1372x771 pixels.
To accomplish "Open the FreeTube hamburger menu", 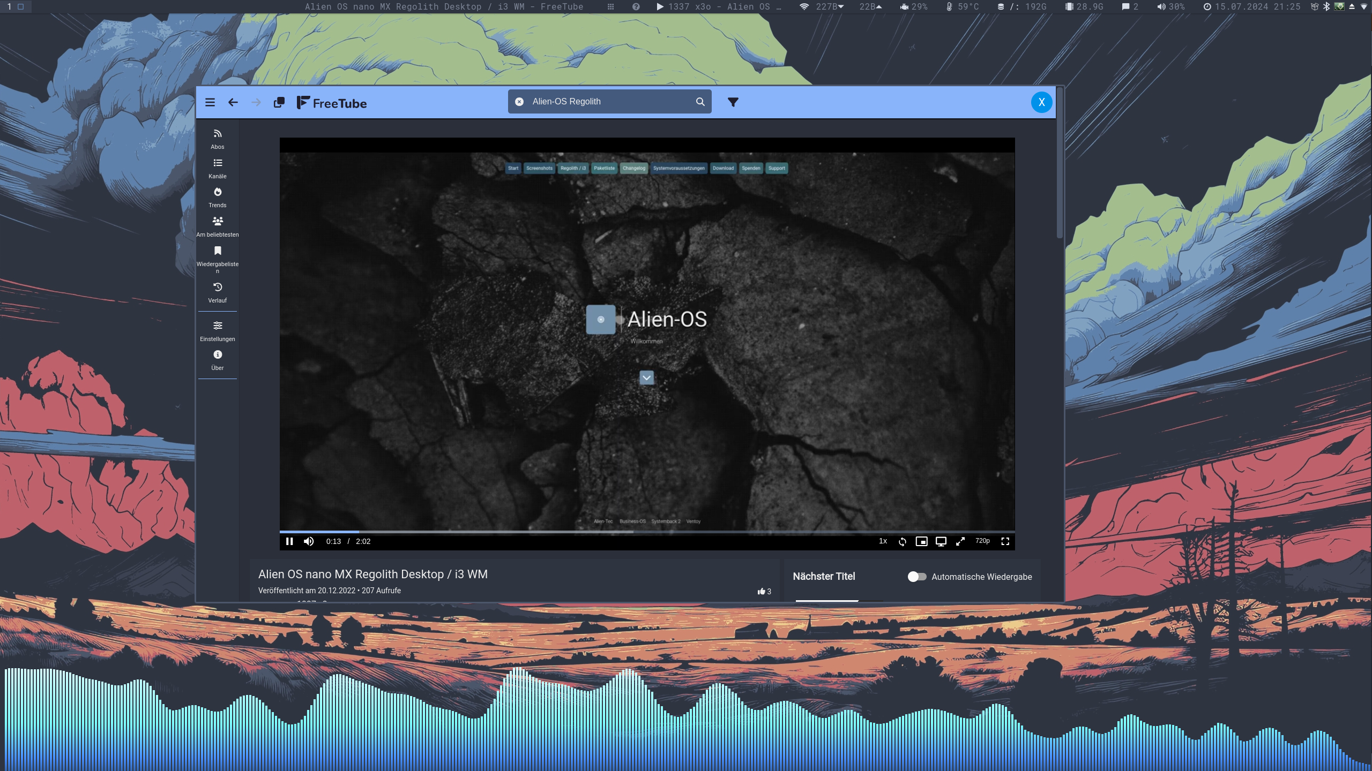I will (x=210, y=102).
